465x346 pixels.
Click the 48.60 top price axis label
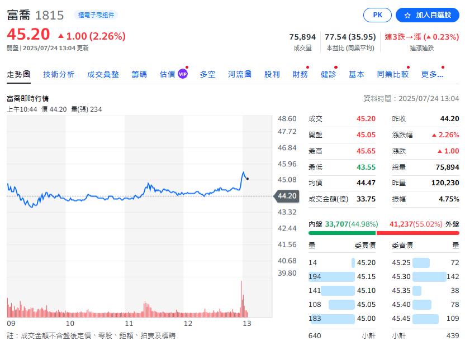click(x=287, y=119)
